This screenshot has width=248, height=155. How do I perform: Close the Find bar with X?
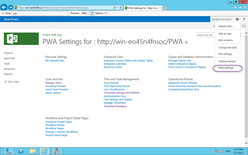[3, 13]
